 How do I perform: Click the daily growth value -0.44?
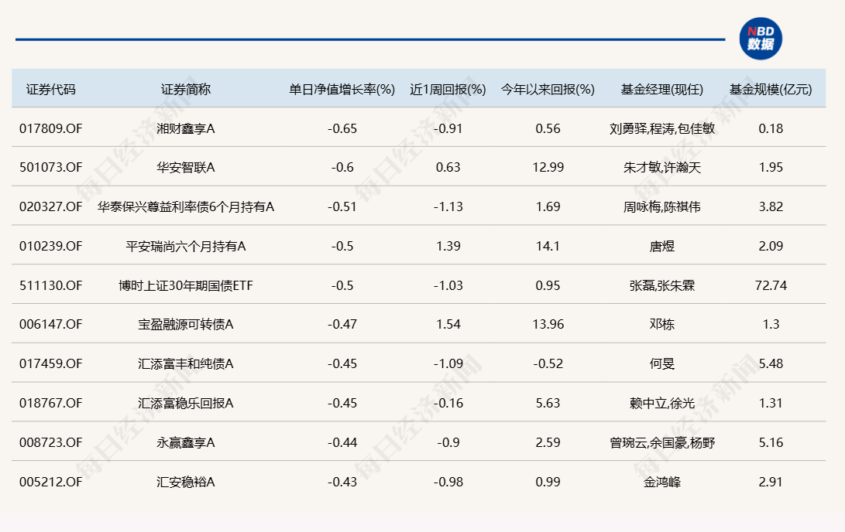coord(342,442)
